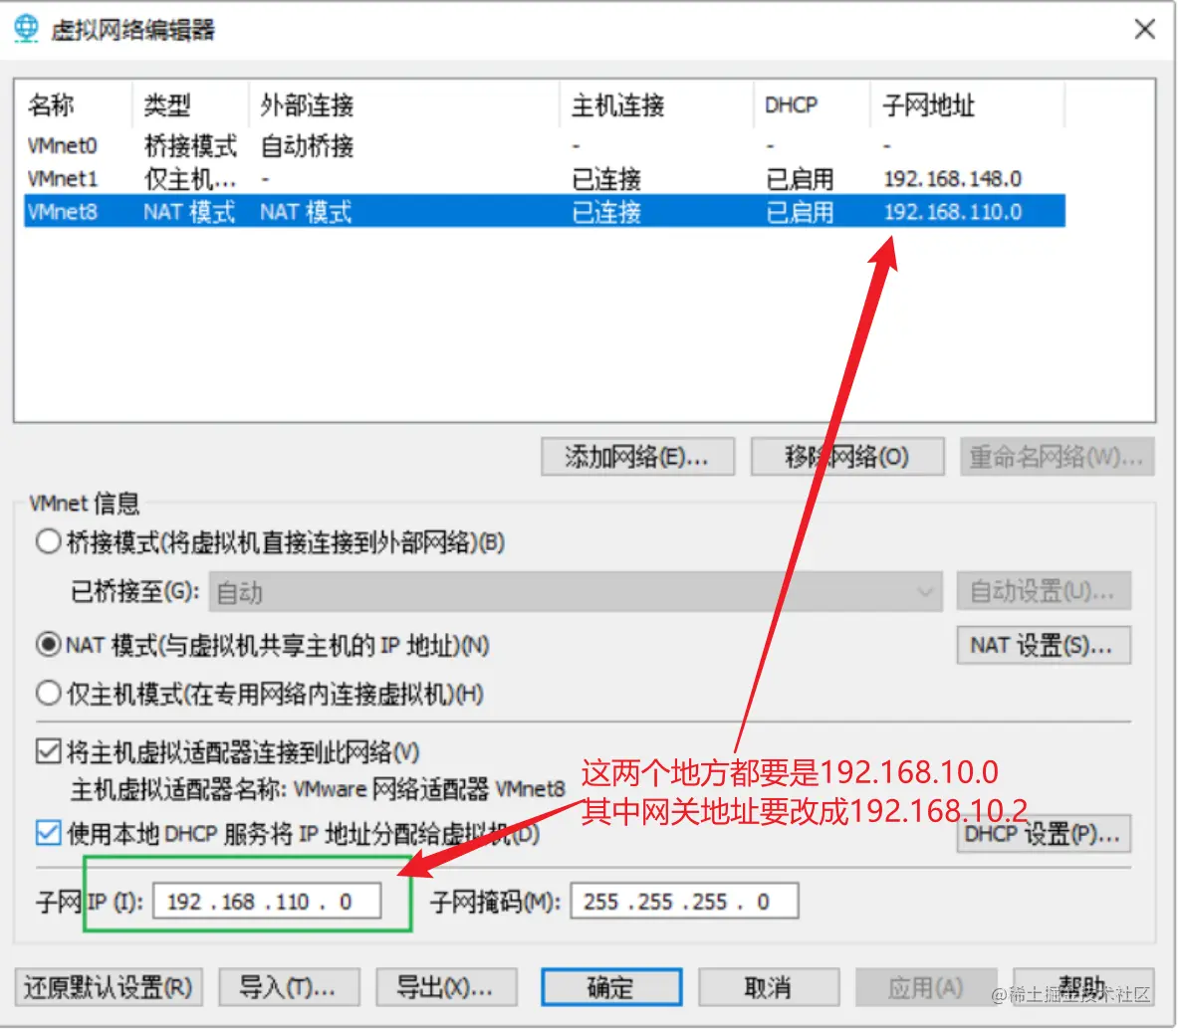
Task: Select host-only mode radio button
Action: [47, 693]
